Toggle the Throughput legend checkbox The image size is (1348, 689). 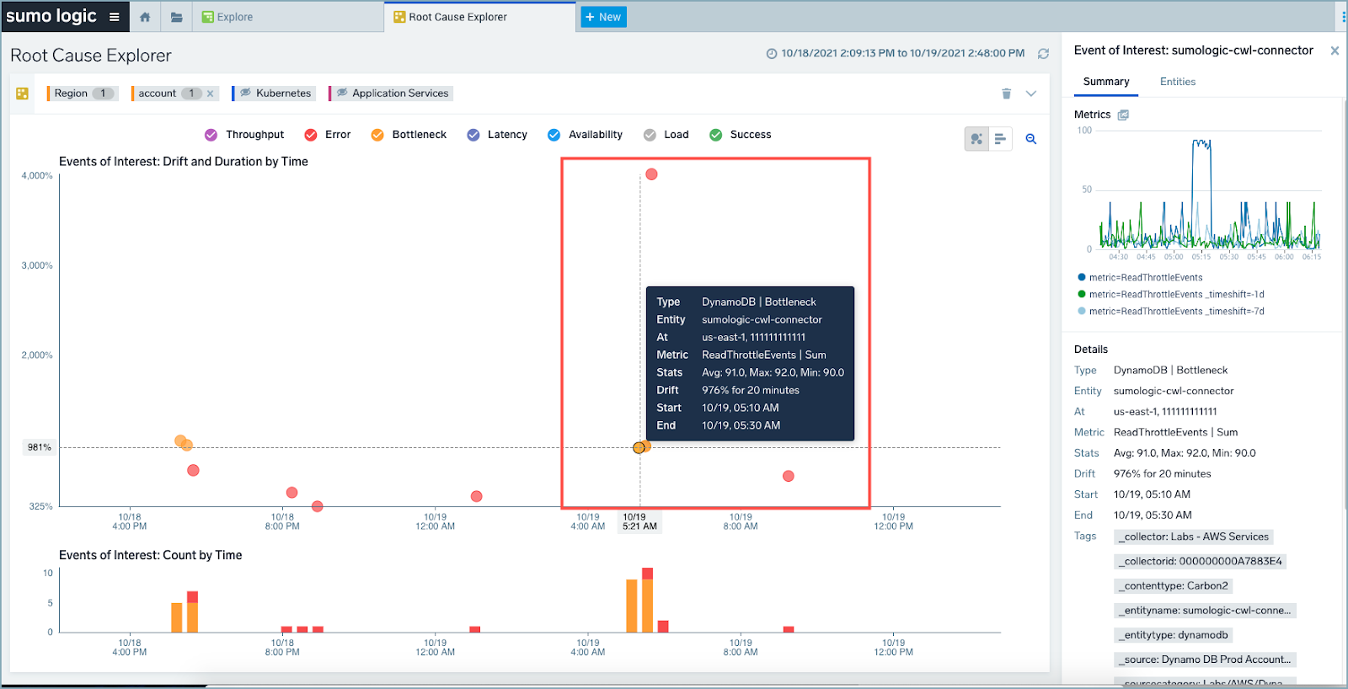(211, 135)
